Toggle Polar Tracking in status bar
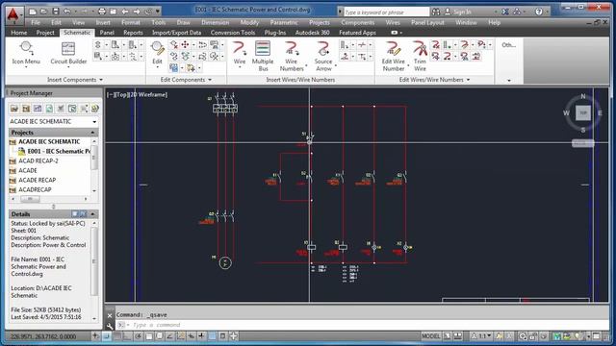 pos(139,336)
